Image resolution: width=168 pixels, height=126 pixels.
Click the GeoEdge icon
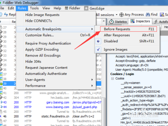(86, 8)
